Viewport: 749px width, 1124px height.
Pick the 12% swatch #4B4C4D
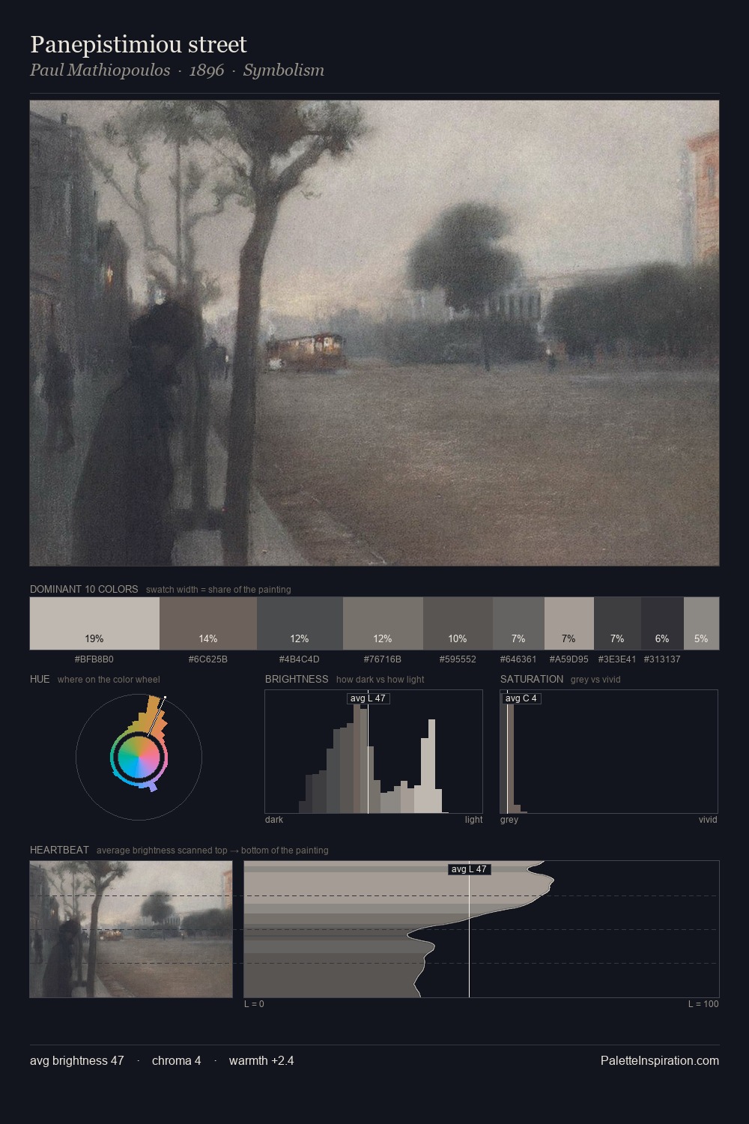(x=300, y=623)
